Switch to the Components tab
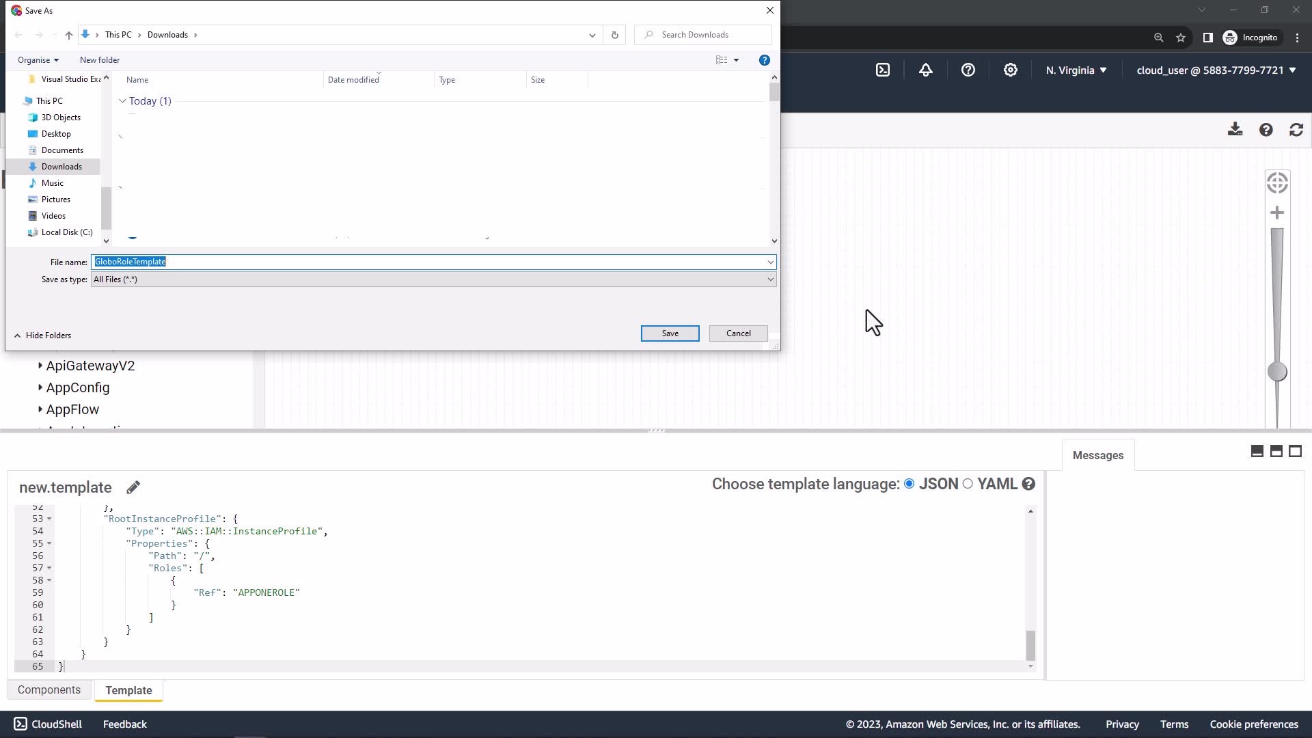The image size is (1312, 738). (x=49, y=689)
